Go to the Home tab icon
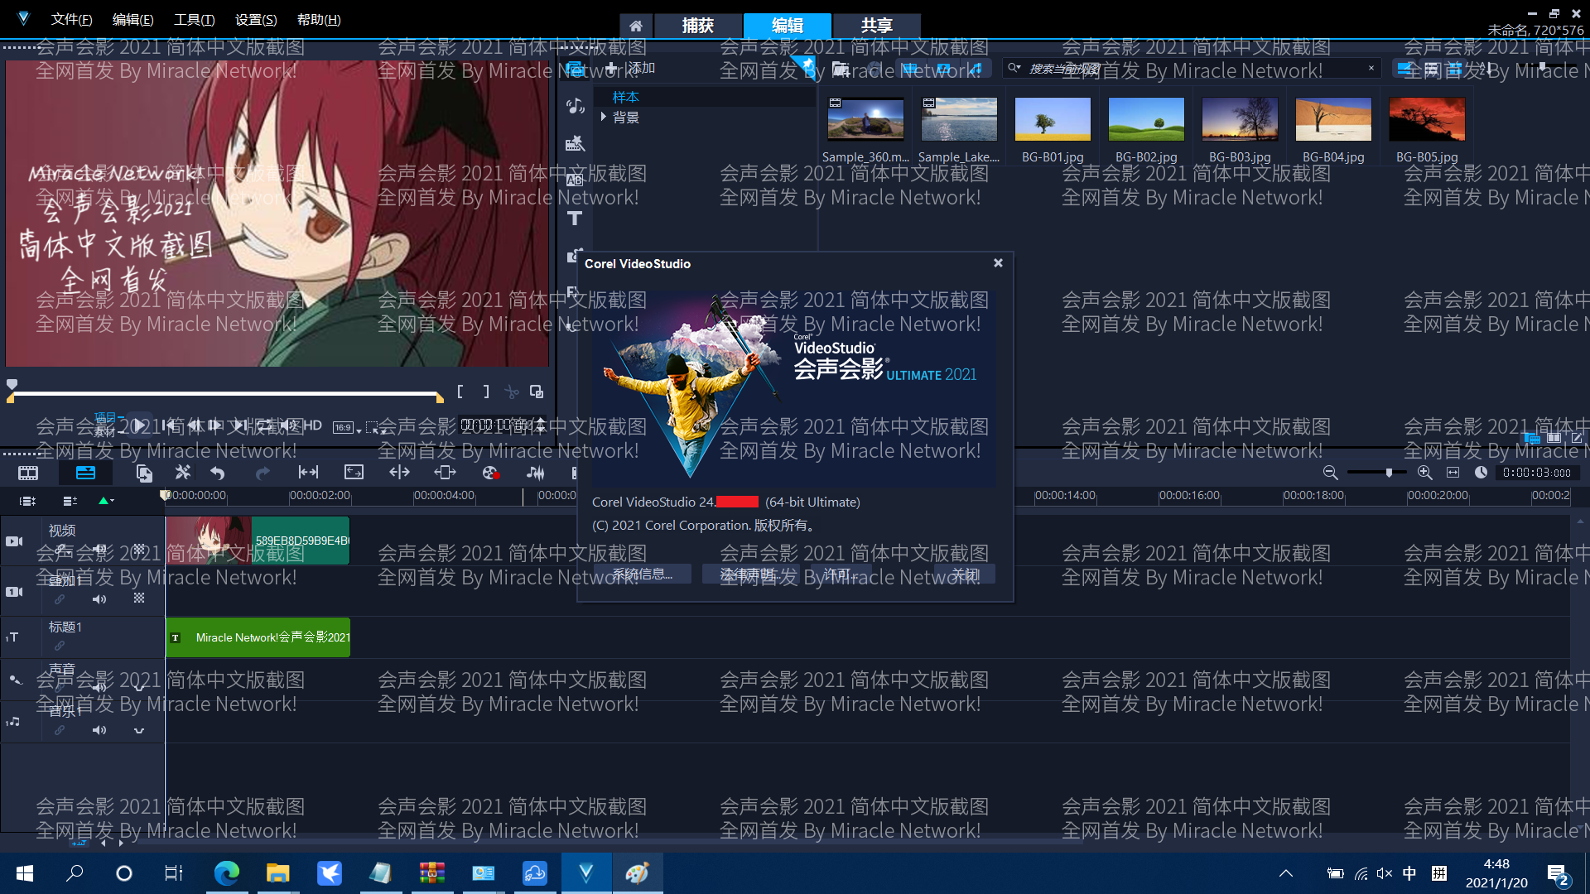Image resolution: width=1590 pixels, height=894 pixels. pyautogui.click(x=636, y=26)
